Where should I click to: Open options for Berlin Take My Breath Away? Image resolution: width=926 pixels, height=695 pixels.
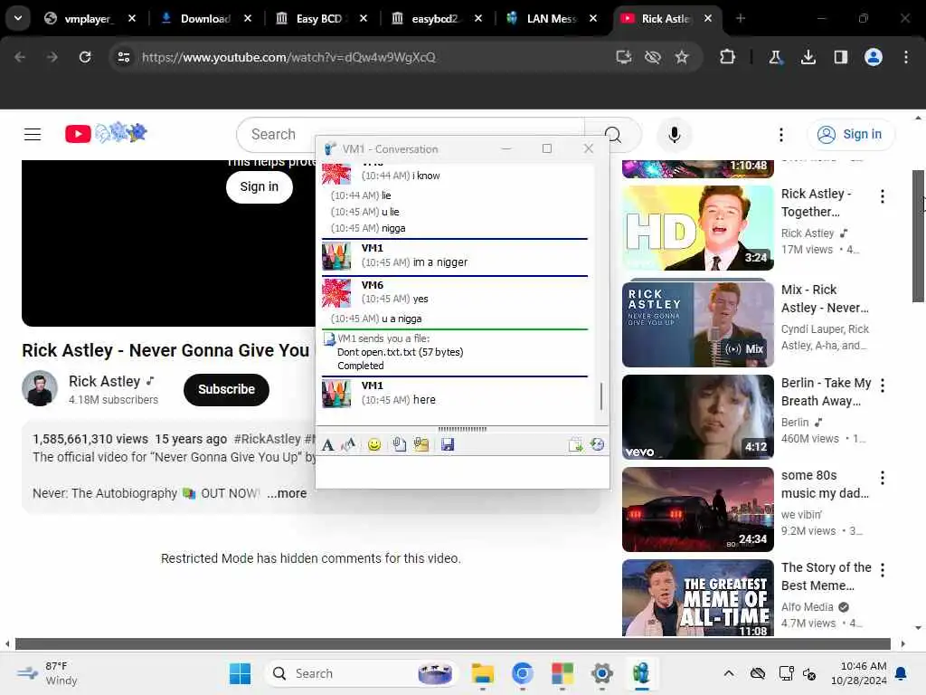click(883, 386)
